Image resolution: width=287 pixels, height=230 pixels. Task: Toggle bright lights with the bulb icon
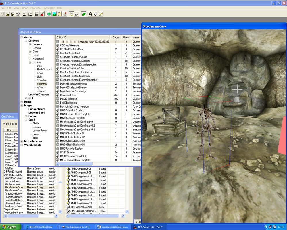pos(72,14)
